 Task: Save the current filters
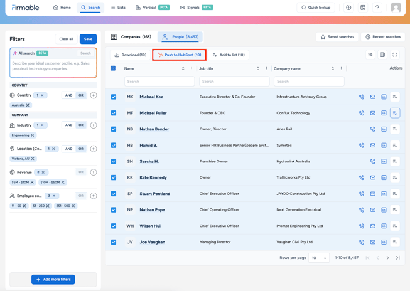[x=88, y=39]
